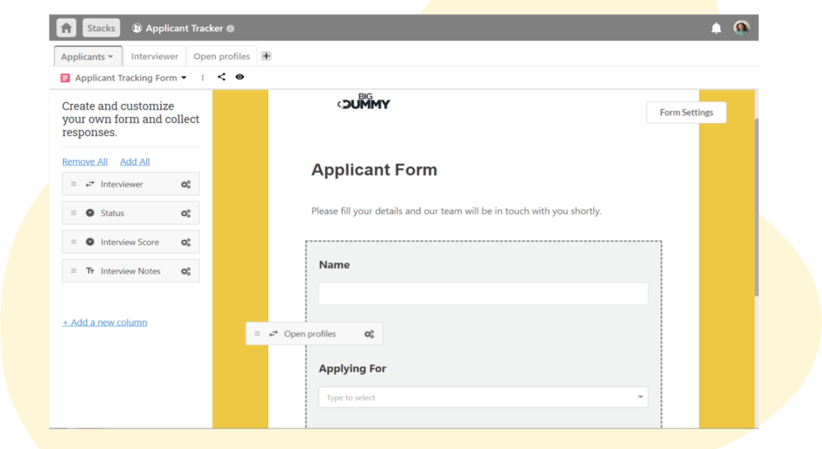Viewport: 822px width, 449px height.
Task: Open the Stacks button
Action: click(x=101, y=28)
